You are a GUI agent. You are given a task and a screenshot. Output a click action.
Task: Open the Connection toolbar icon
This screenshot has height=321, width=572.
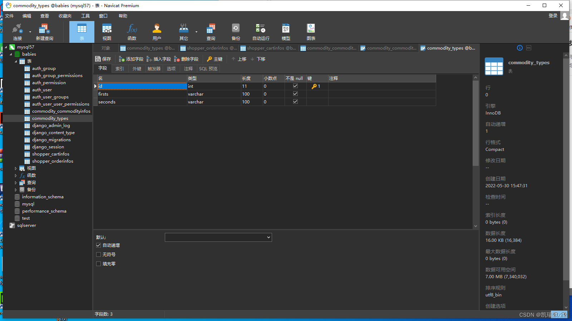pos(17,32)
